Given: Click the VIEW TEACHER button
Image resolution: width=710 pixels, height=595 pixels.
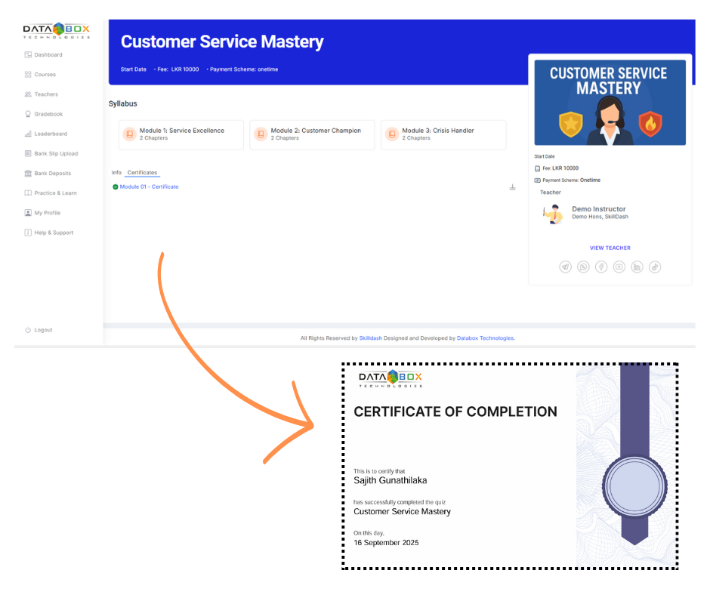Looking at the screenshot, I should [610, 248].
